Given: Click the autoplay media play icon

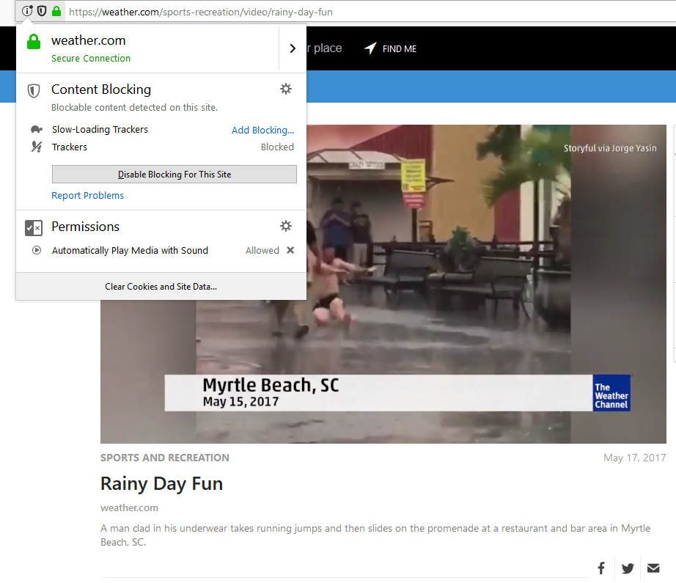Looking at the screenshot, I should point(37,250).
